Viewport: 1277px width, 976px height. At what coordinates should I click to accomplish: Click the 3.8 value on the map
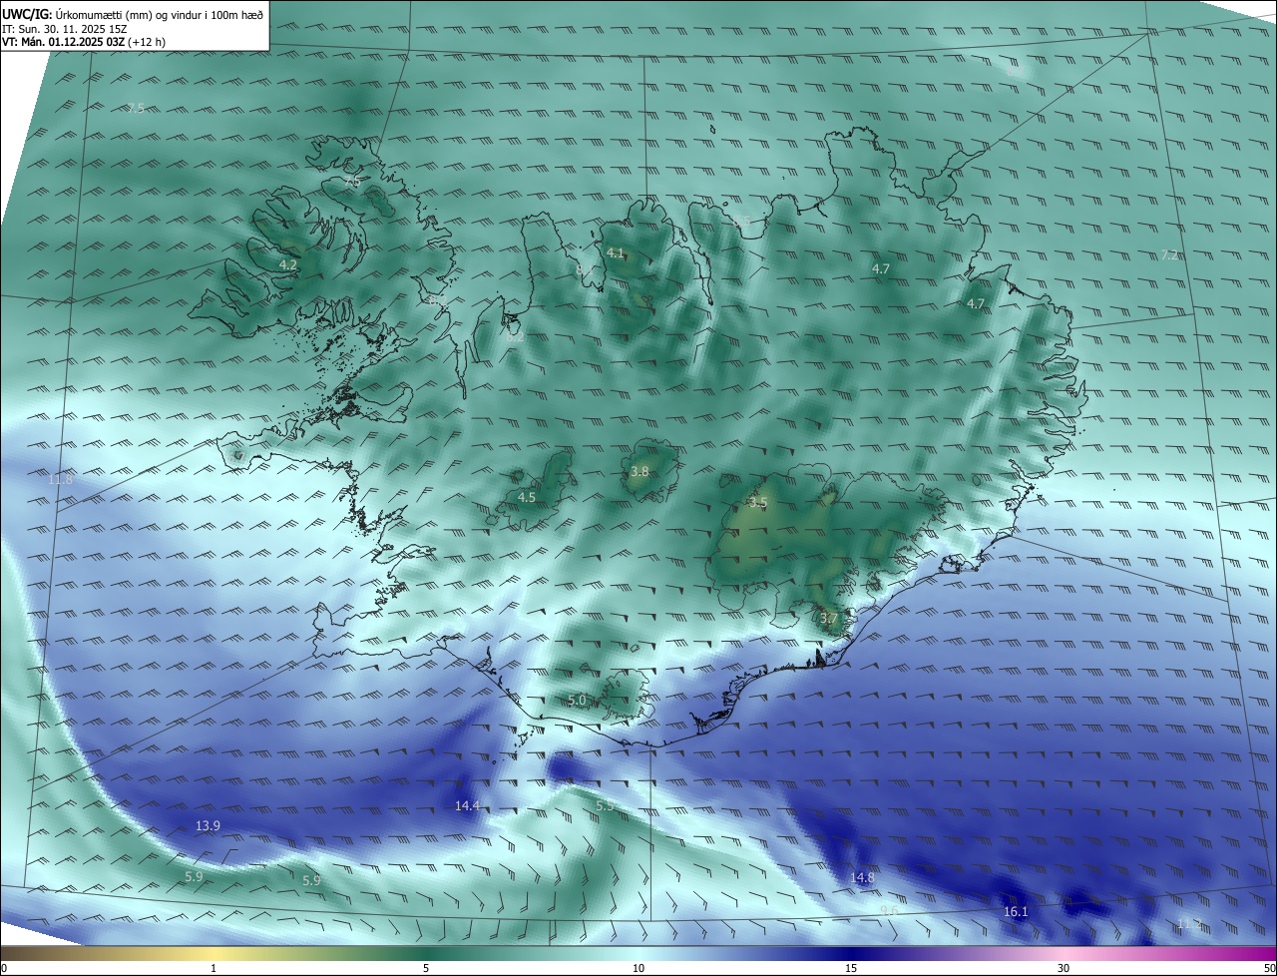pos(640,472)
